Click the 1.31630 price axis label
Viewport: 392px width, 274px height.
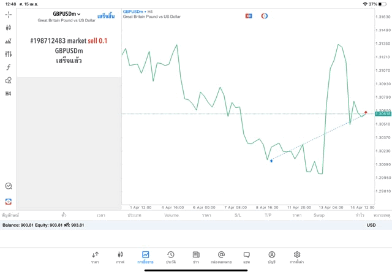coord(383,17)
